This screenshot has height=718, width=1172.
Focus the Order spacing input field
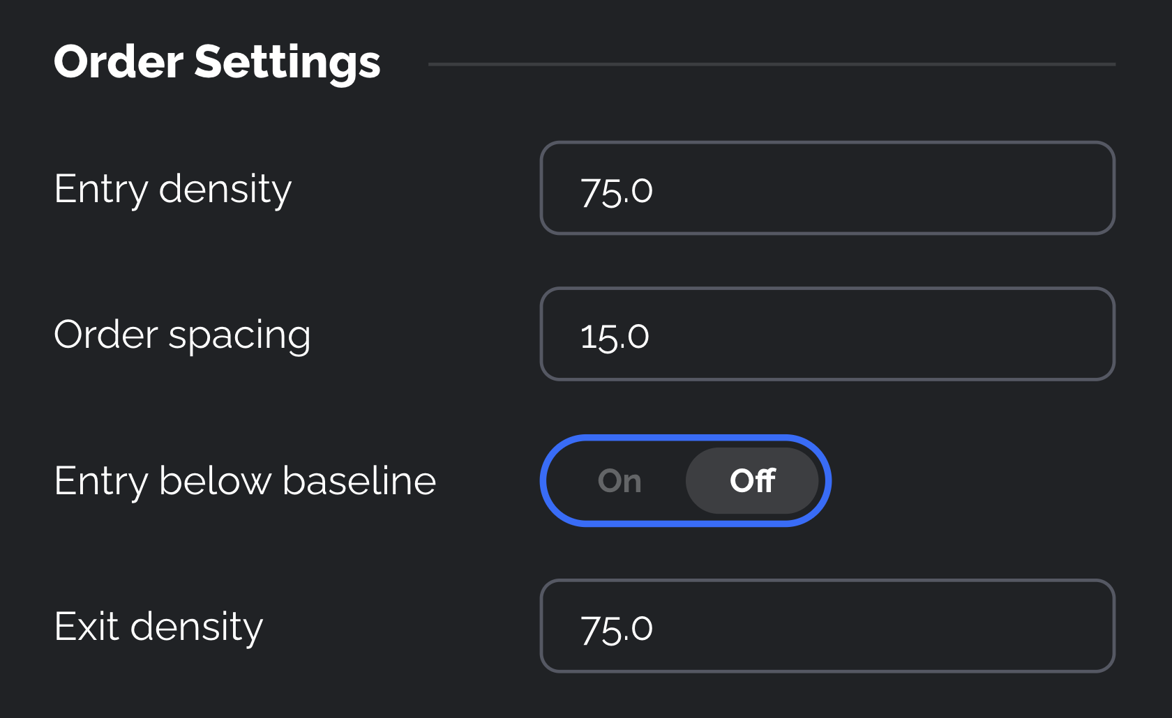coord(827,334)
